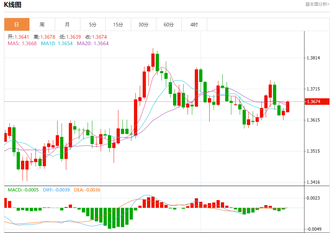Click the 低: 1.3639 low value
This screenshot has height=233, width=332.
click(x=70, y=37)
